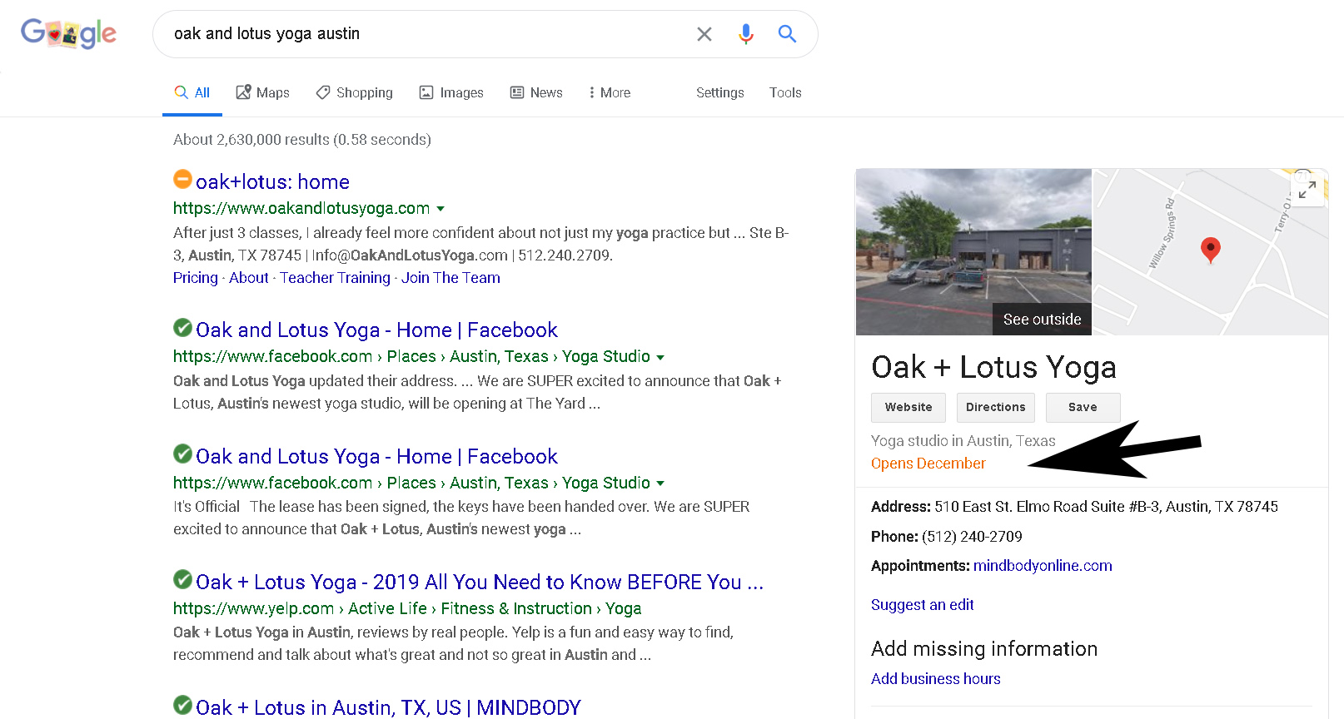This screenshot has width=1344, height=719.
Task: Click green checkmark icon beside Yelp result
Action: point(182,579)
